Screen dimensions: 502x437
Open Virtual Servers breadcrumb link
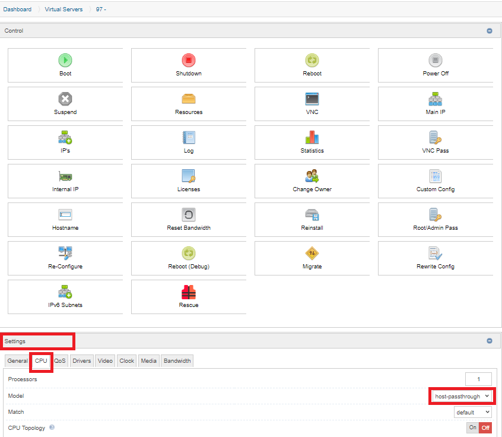[63, 9]
